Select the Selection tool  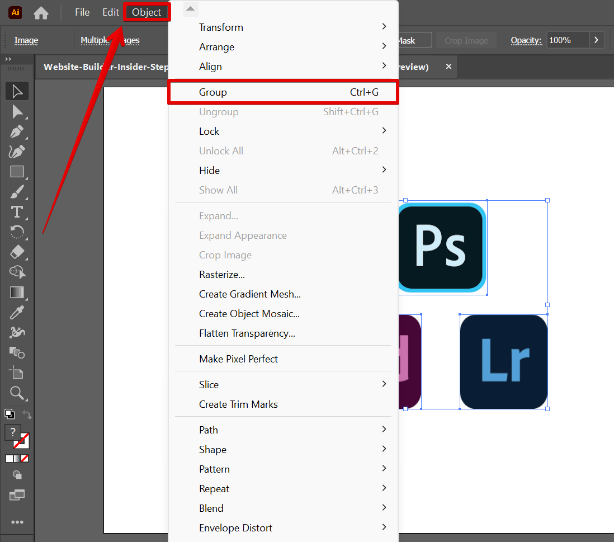(x=17, y=91)
